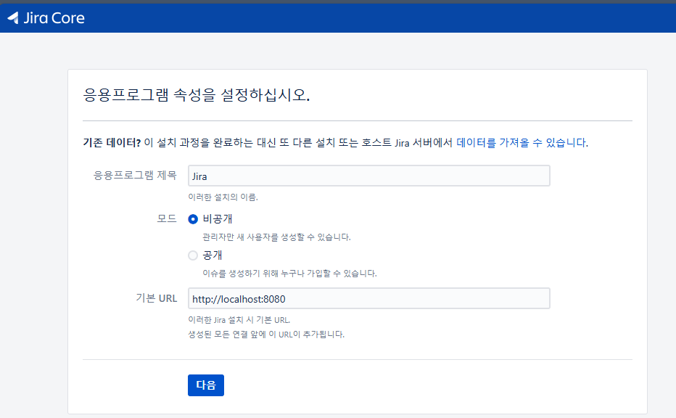Click the 관리자만 새 사용자를 생성 description
This screenshot has height=418, width=676.
pos(276,237)
